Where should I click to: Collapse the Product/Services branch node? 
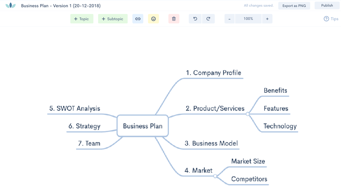click(x=248, y=114)
